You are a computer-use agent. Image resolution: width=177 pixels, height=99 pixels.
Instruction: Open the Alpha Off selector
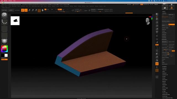click(4, 29)
